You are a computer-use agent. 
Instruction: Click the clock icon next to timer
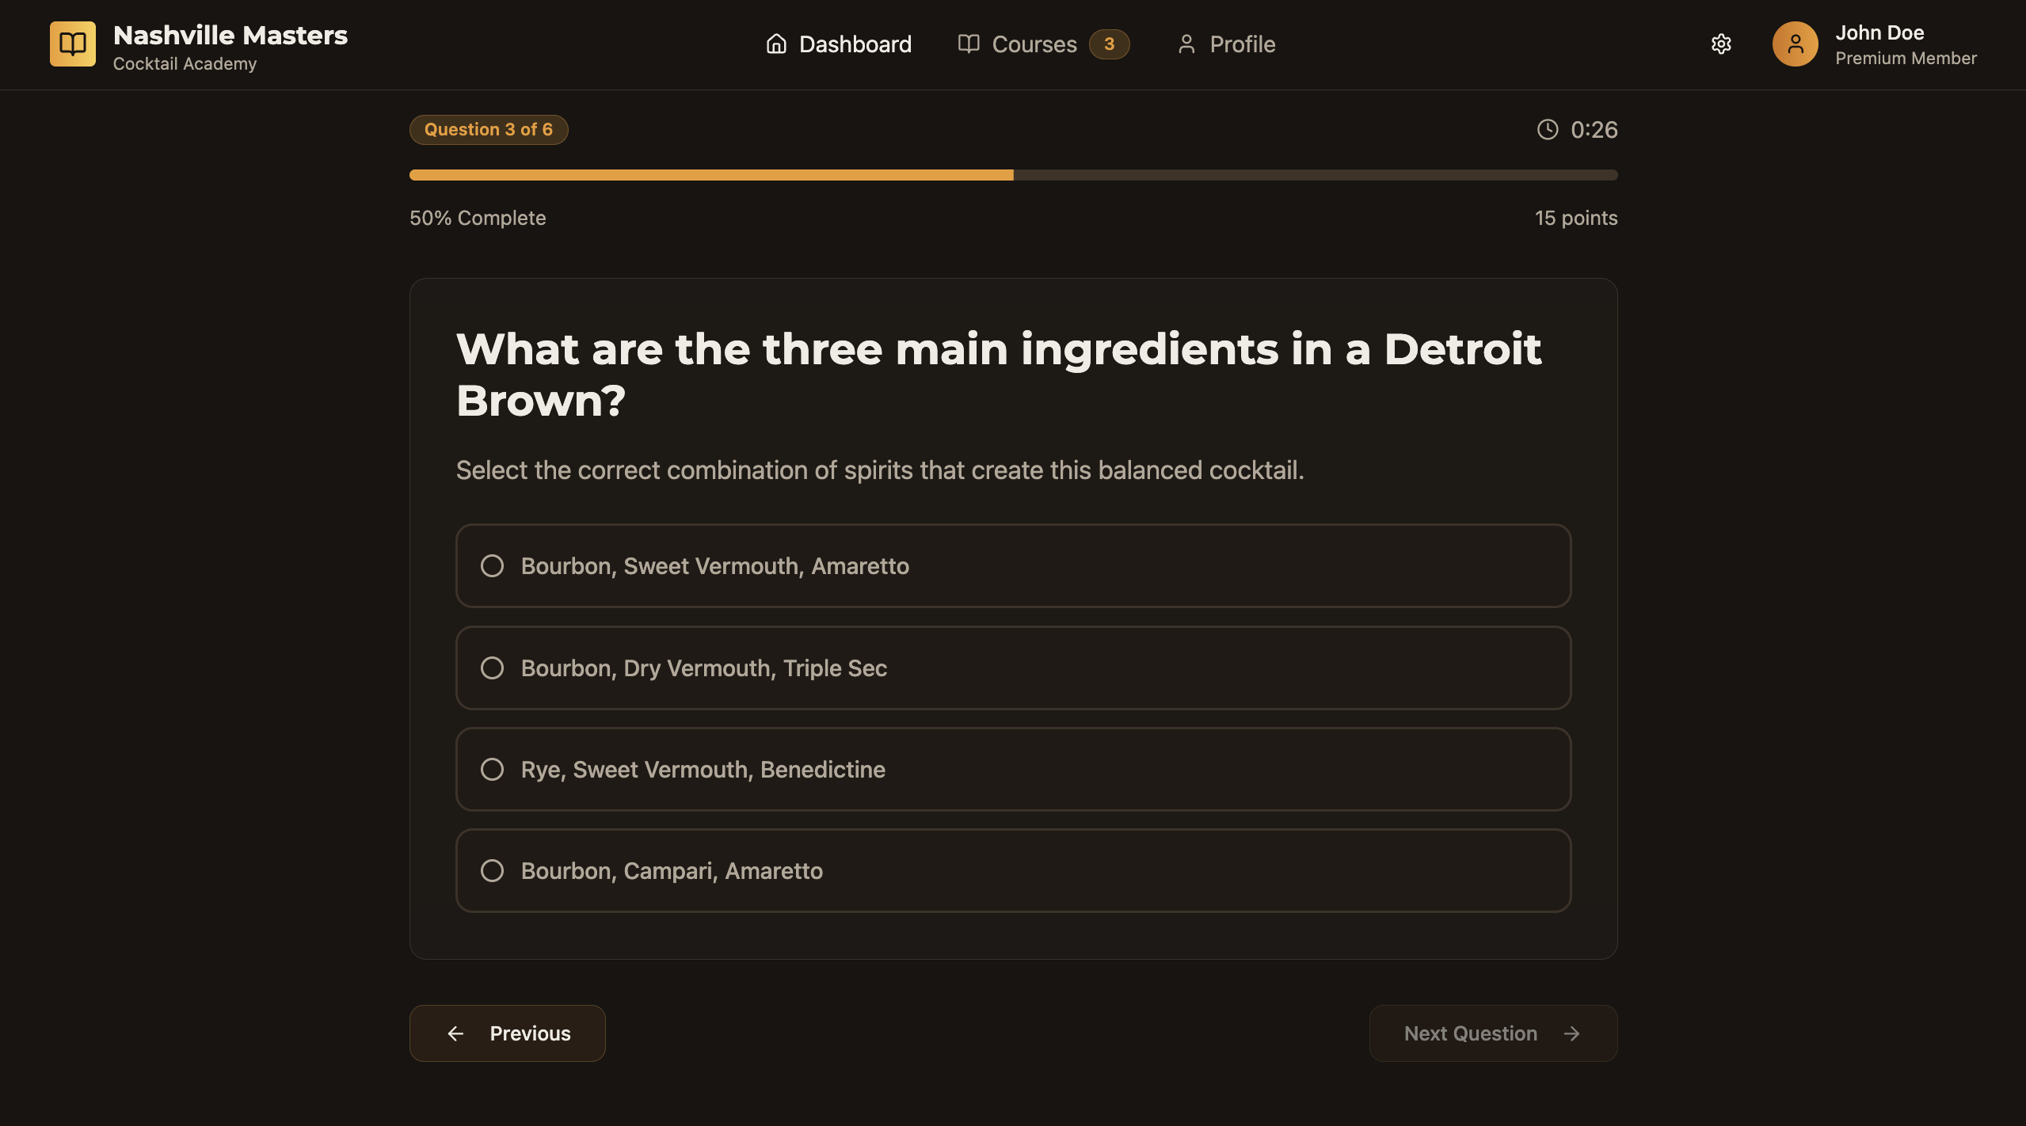coord(1548,130)
